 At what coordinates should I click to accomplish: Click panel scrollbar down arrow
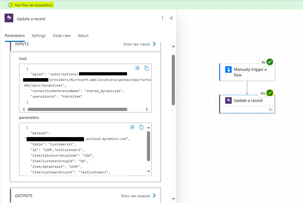point(173,199)
